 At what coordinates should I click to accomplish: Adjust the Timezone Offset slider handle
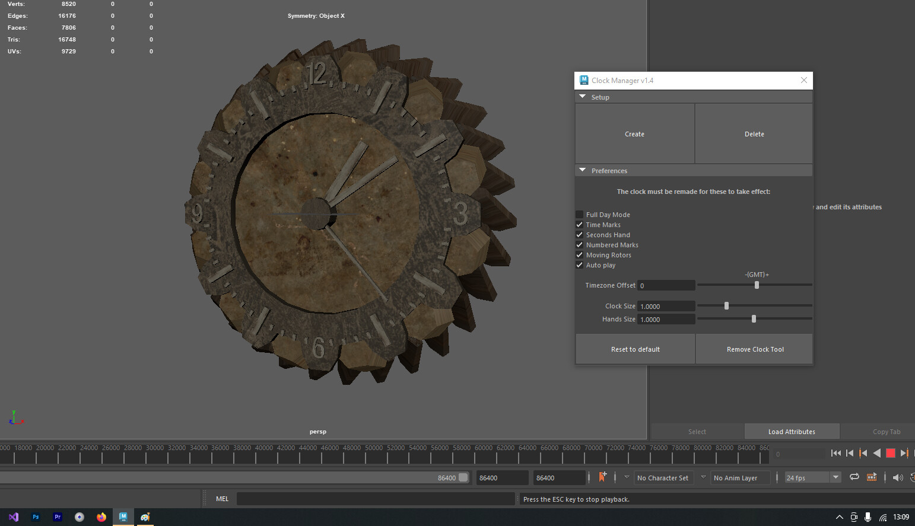[x=757, y=285]
